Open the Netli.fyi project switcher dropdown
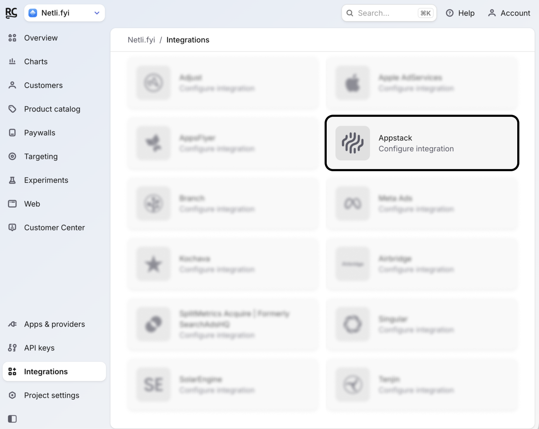Screen dimensions: 539x429 click(65, 13)
